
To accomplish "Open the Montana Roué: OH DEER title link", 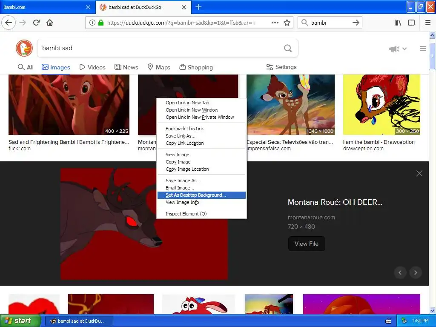I will (x=335, y=202).
